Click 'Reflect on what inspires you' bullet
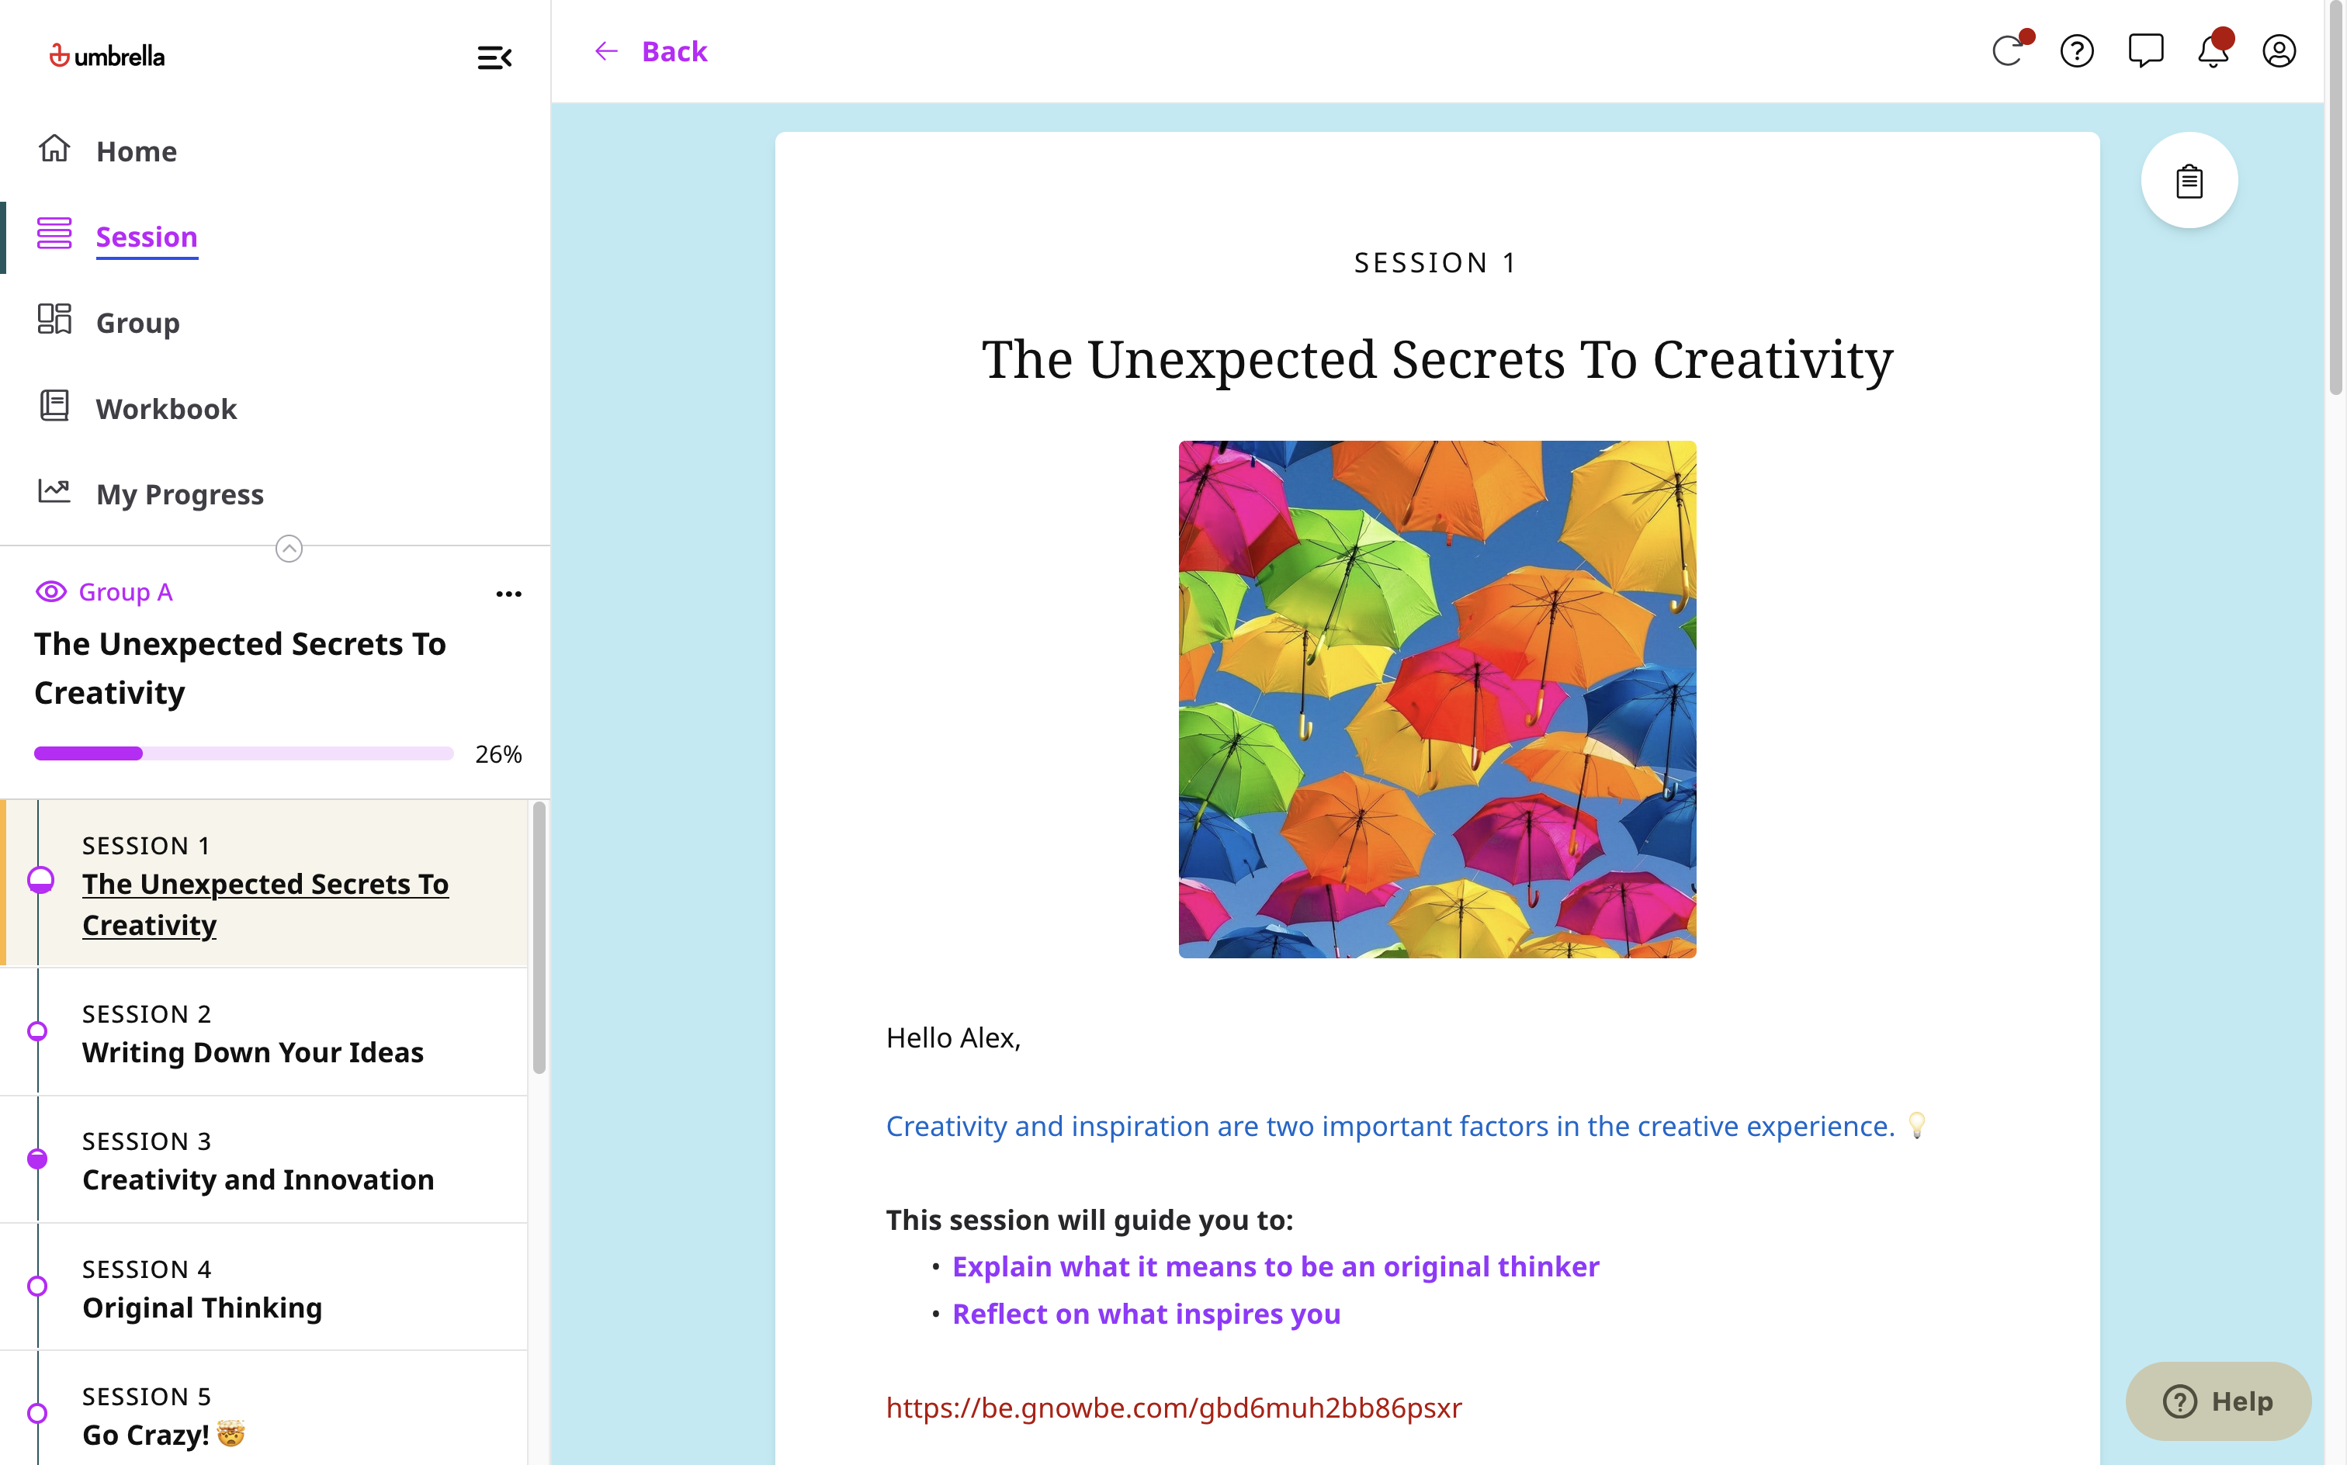This screenshot has width=2347, height=1465. [1146, 1314]
